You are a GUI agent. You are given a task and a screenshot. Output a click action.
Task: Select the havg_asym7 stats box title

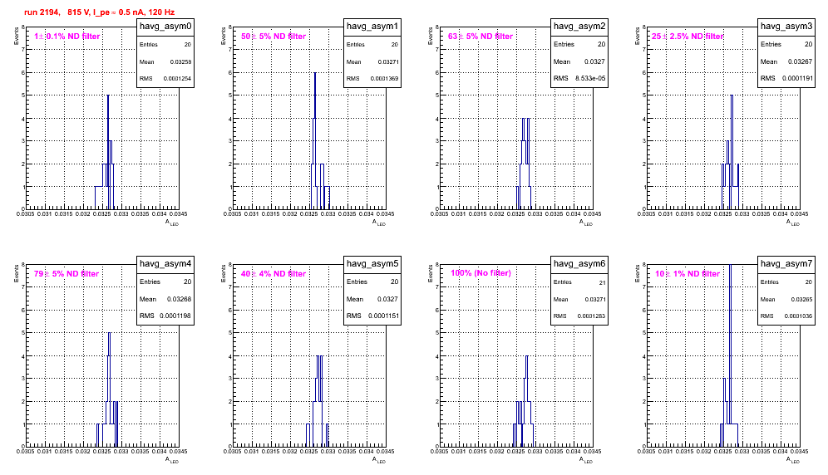[786, 264]
